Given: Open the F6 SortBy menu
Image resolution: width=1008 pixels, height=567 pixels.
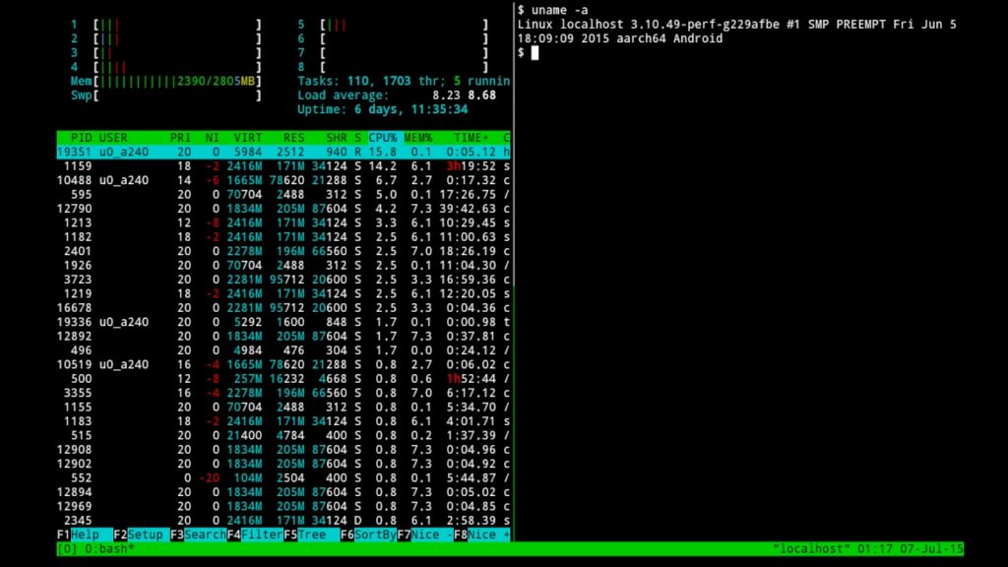Looking at the screenshot, I should pos(368,534).
